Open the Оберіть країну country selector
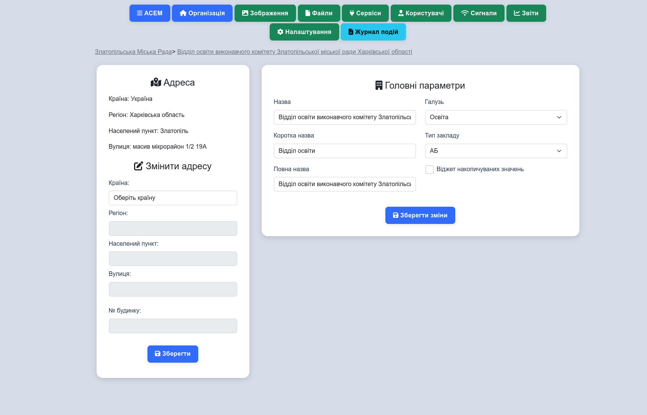Viewport: 647px width, 415px height. (173, 198)
